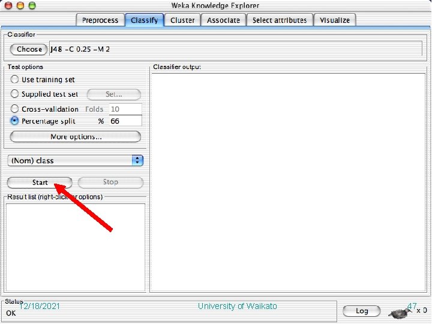Click the OK status text
Image resolution: width=432 pixels, height=324 pixels.
(x=11, y=313)
